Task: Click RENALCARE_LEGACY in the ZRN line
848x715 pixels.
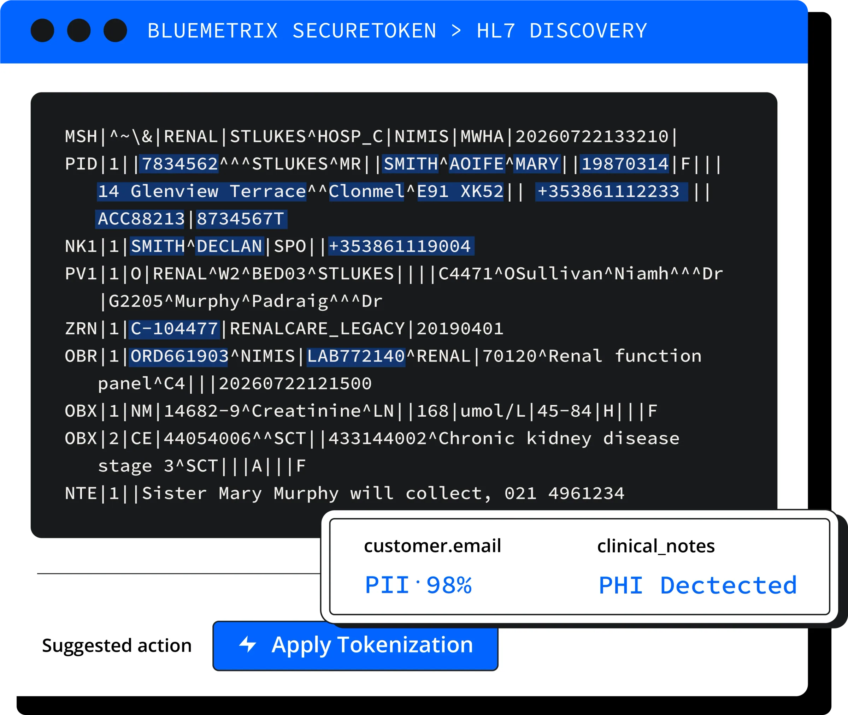Action: tap(318, 329)
